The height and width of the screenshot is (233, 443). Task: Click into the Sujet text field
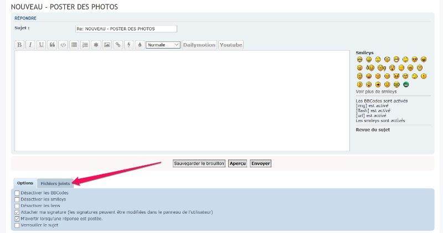(x=126, y=29)
